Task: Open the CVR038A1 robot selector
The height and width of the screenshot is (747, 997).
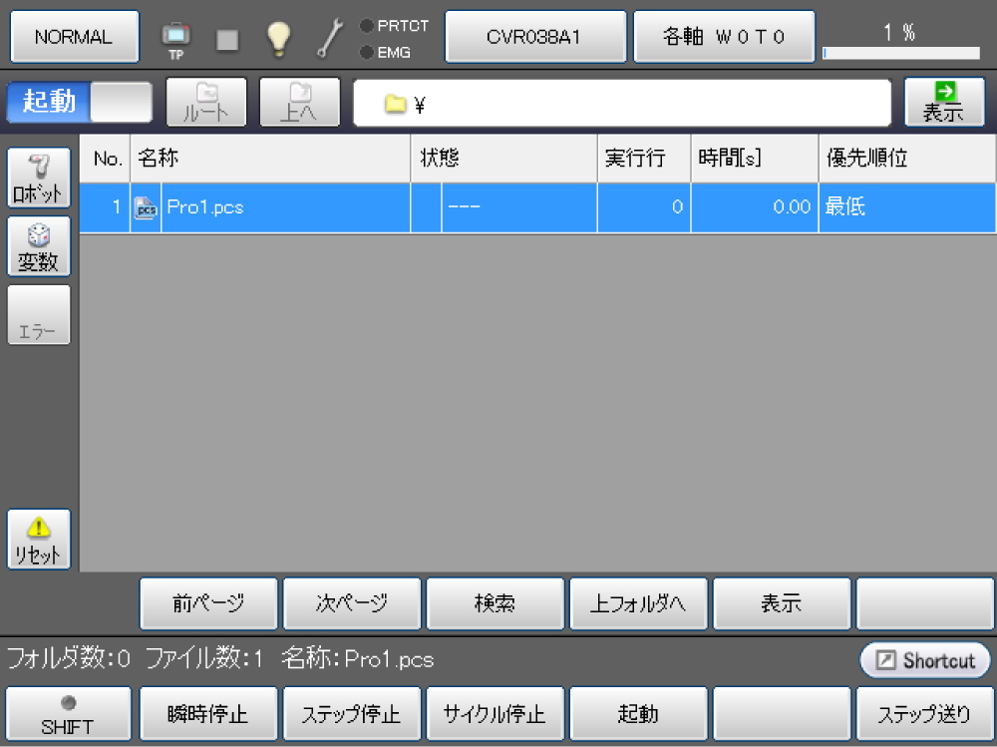Action: (x=534, y=37)
